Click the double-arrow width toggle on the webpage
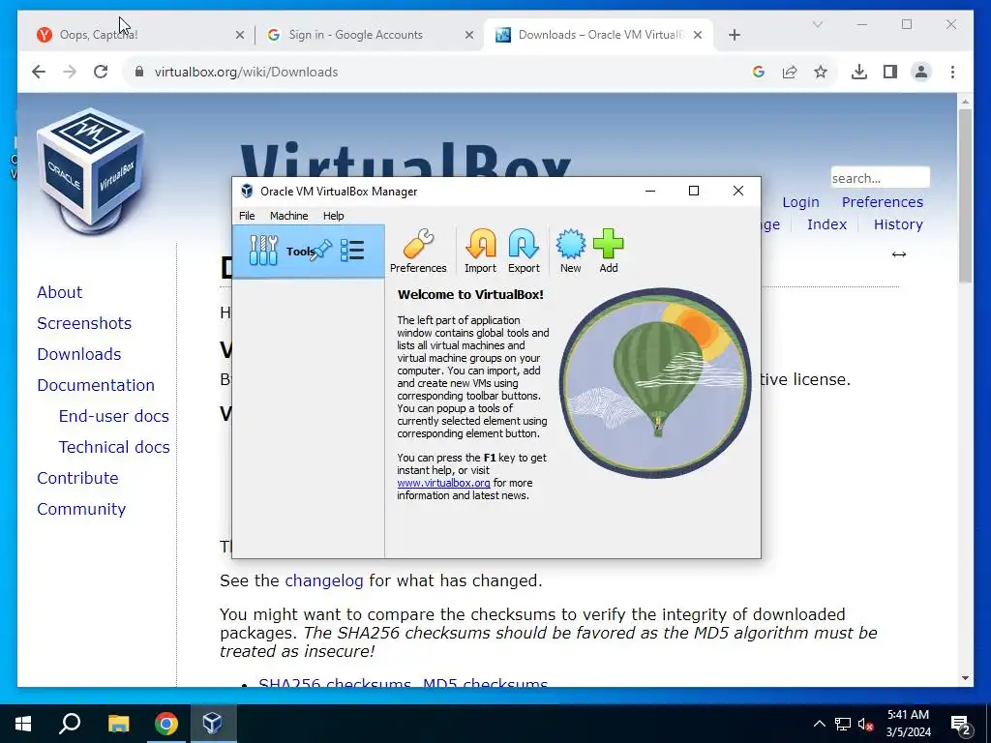The image size is (991, 743). coord(899,254)
